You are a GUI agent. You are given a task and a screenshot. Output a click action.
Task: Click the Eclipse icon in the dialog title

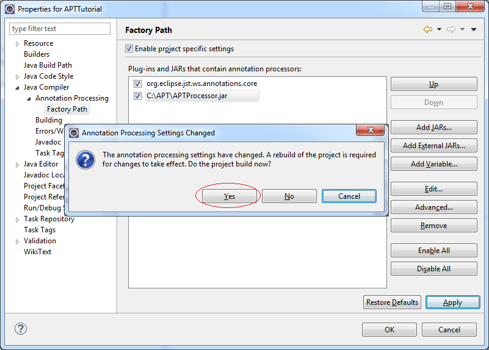click(74, 133)
